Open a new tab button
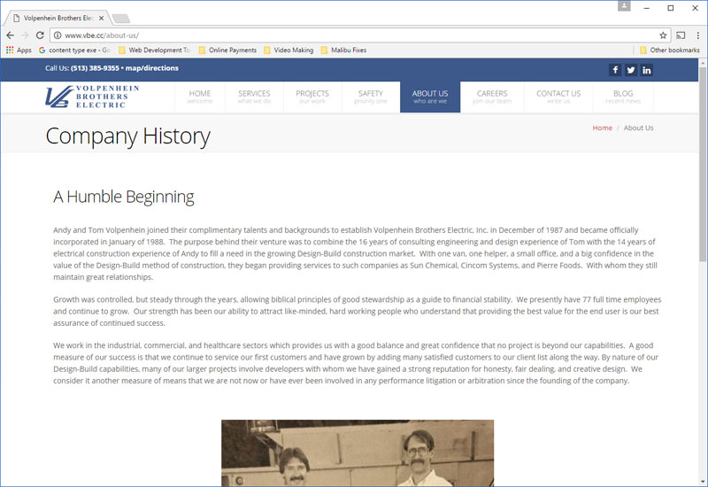The height and width of the screenshot is (487, 708). click(121, 18)
